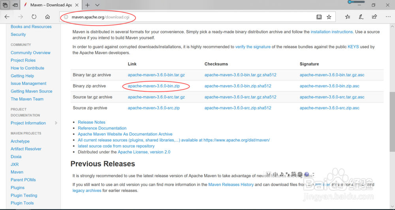Image resolution: width=395 pixels, height=210 pixels.
Task: Open Maven link in sidebar
Action: click(17, 172)
